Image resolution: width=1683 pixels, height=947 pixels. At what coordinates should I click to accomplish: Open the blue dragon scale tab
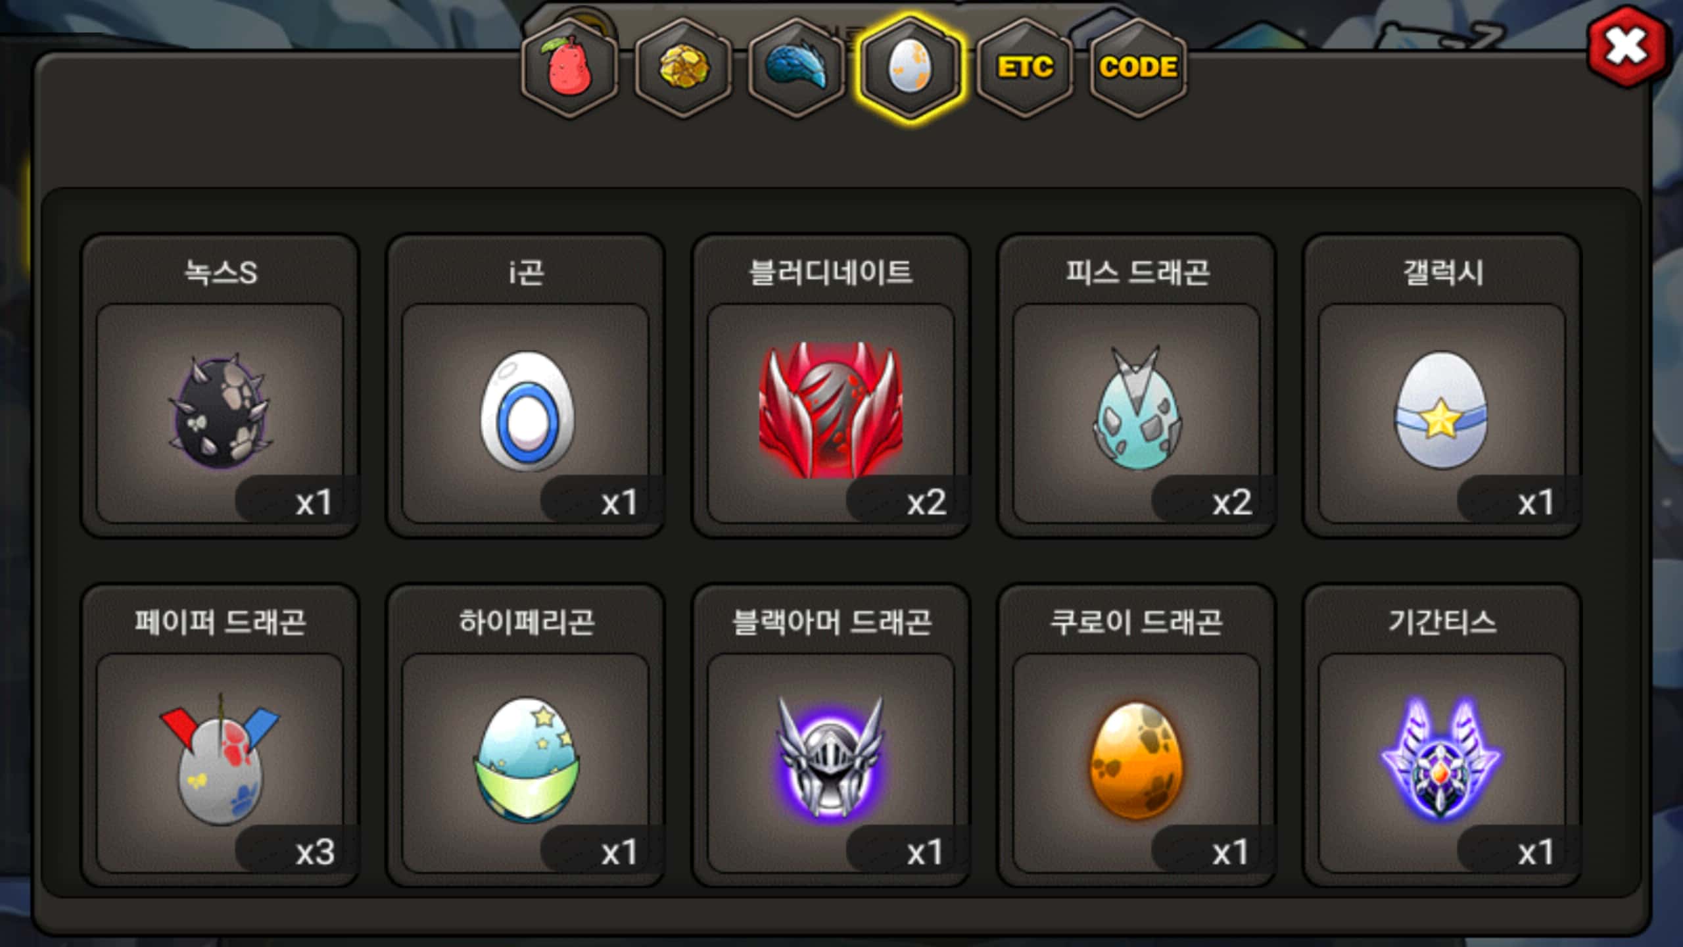pos(797,68)
